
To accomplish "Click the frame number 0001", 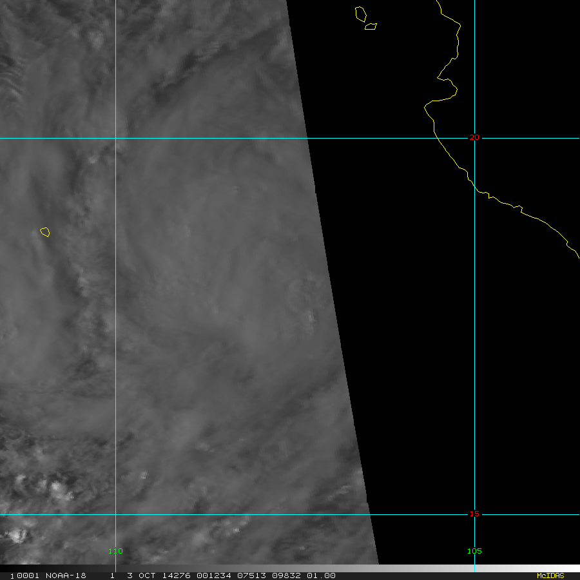I will coord(28,575).
